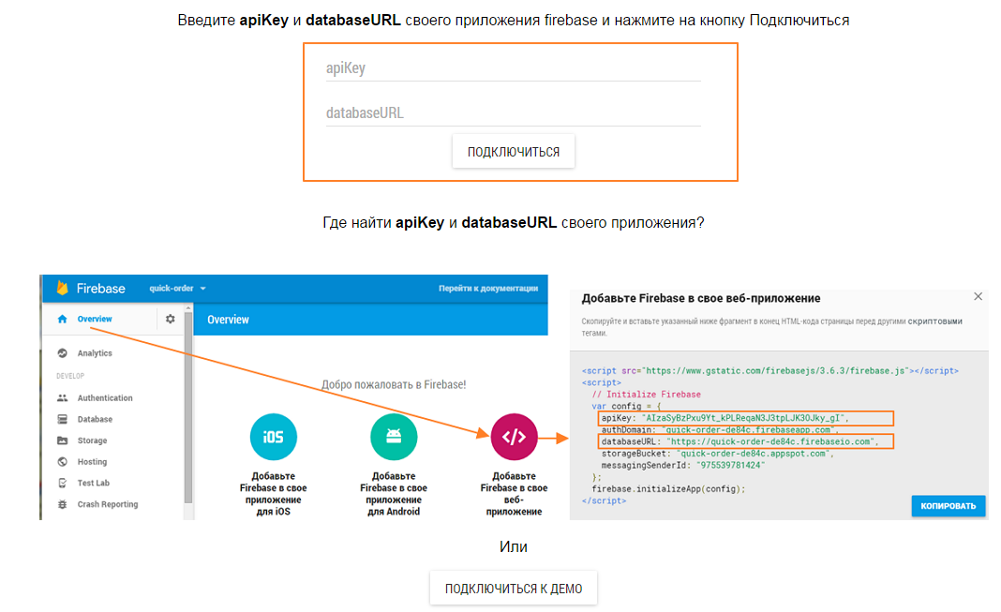Open the Analytics menu item
This screenshot has height=612, width=1001.
click(95, 353)
